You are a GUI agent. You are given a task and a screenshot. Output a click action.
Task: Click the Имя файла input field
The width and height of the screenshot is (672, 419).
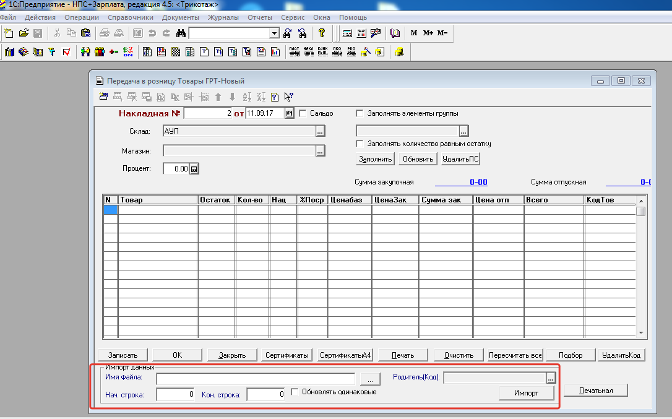tap(256, 378)
